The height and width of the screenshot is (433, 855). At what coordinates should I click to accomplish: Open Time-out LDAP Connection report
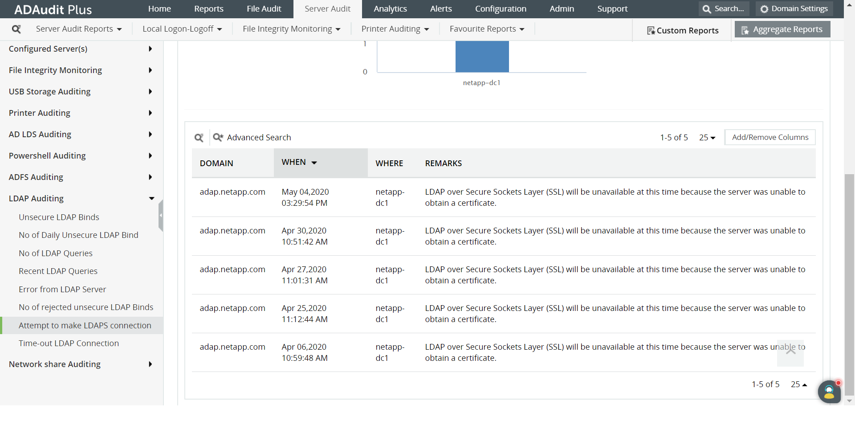pyautogui.click(x=69, y=343)
